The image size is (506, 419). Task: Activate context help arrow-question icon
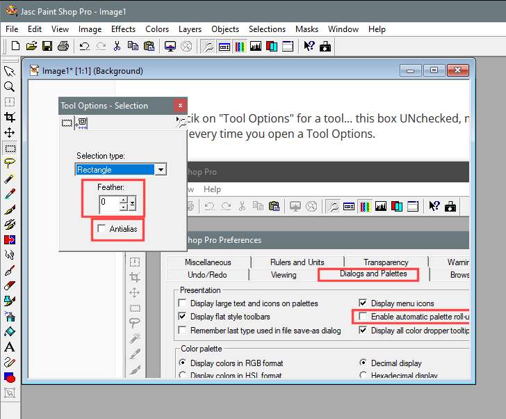309,46
